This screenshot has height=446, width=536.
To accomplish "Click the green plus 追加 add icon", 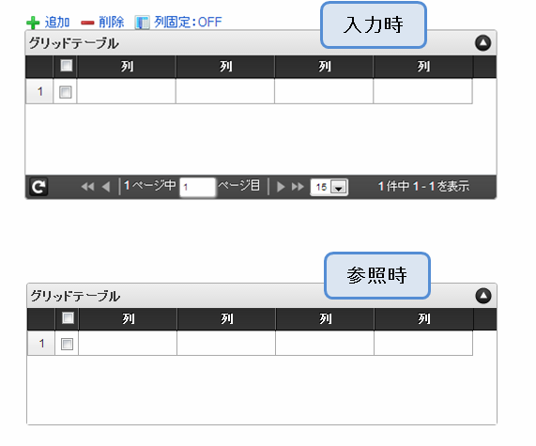I will click(33, 23).
